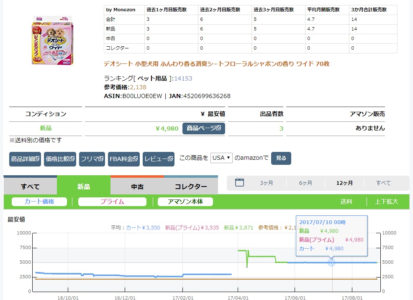Click the 平均月間販売数 column header
The height and width of the screenshot is (300, 413).
pos(323,10)
